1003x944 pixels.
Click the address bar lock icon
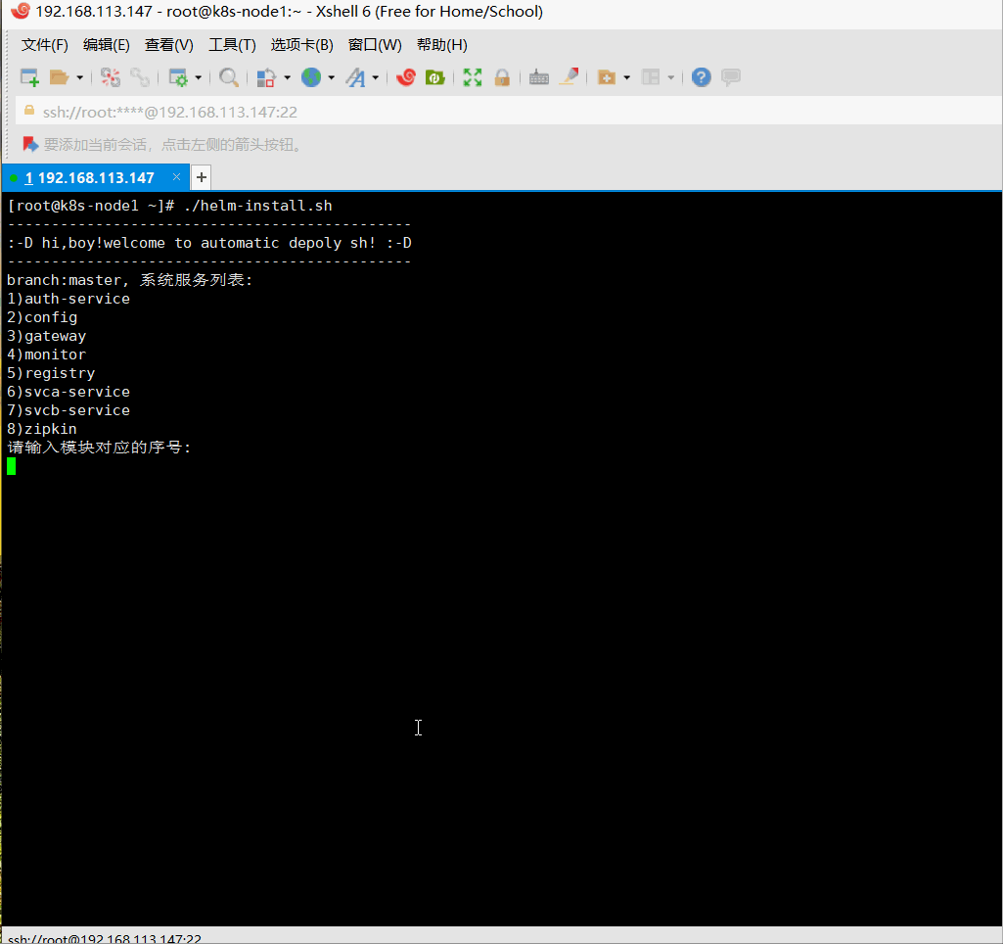coord(28,111)
